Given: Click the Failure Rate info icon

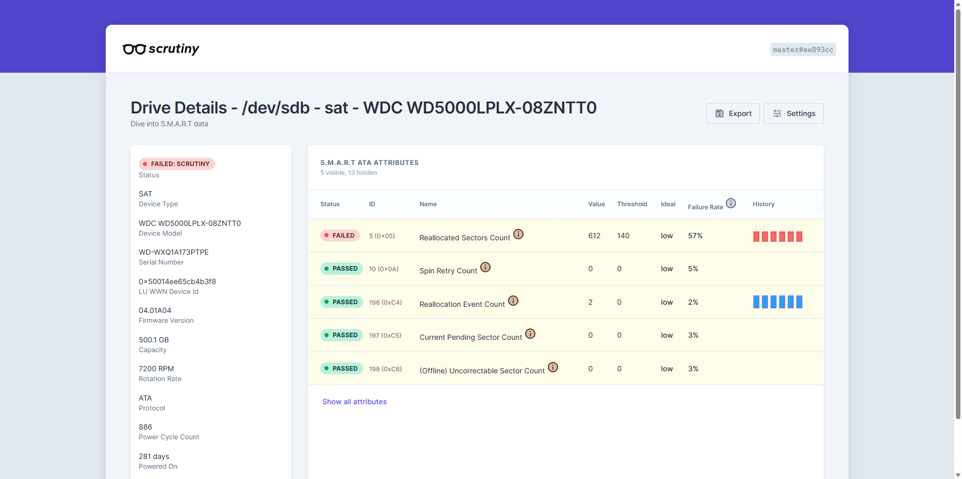Looking at the screenshot, I should coord(731,203).
